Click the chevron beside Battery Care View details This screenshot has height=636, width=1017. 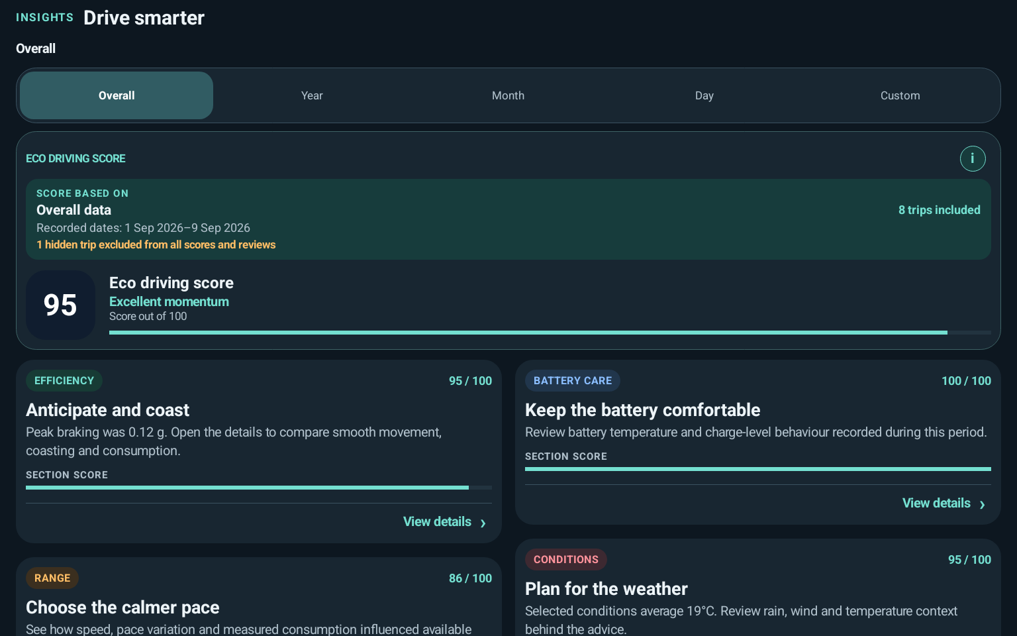[x=983, y=505]
